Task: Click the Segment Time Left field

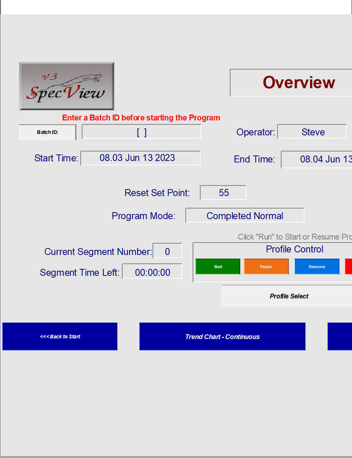Action: tap(152, 272)
